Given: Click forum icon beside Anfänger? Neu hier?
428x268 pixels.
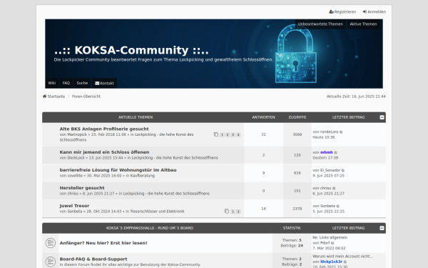Looking at the screenshot, I should [50, 243].
